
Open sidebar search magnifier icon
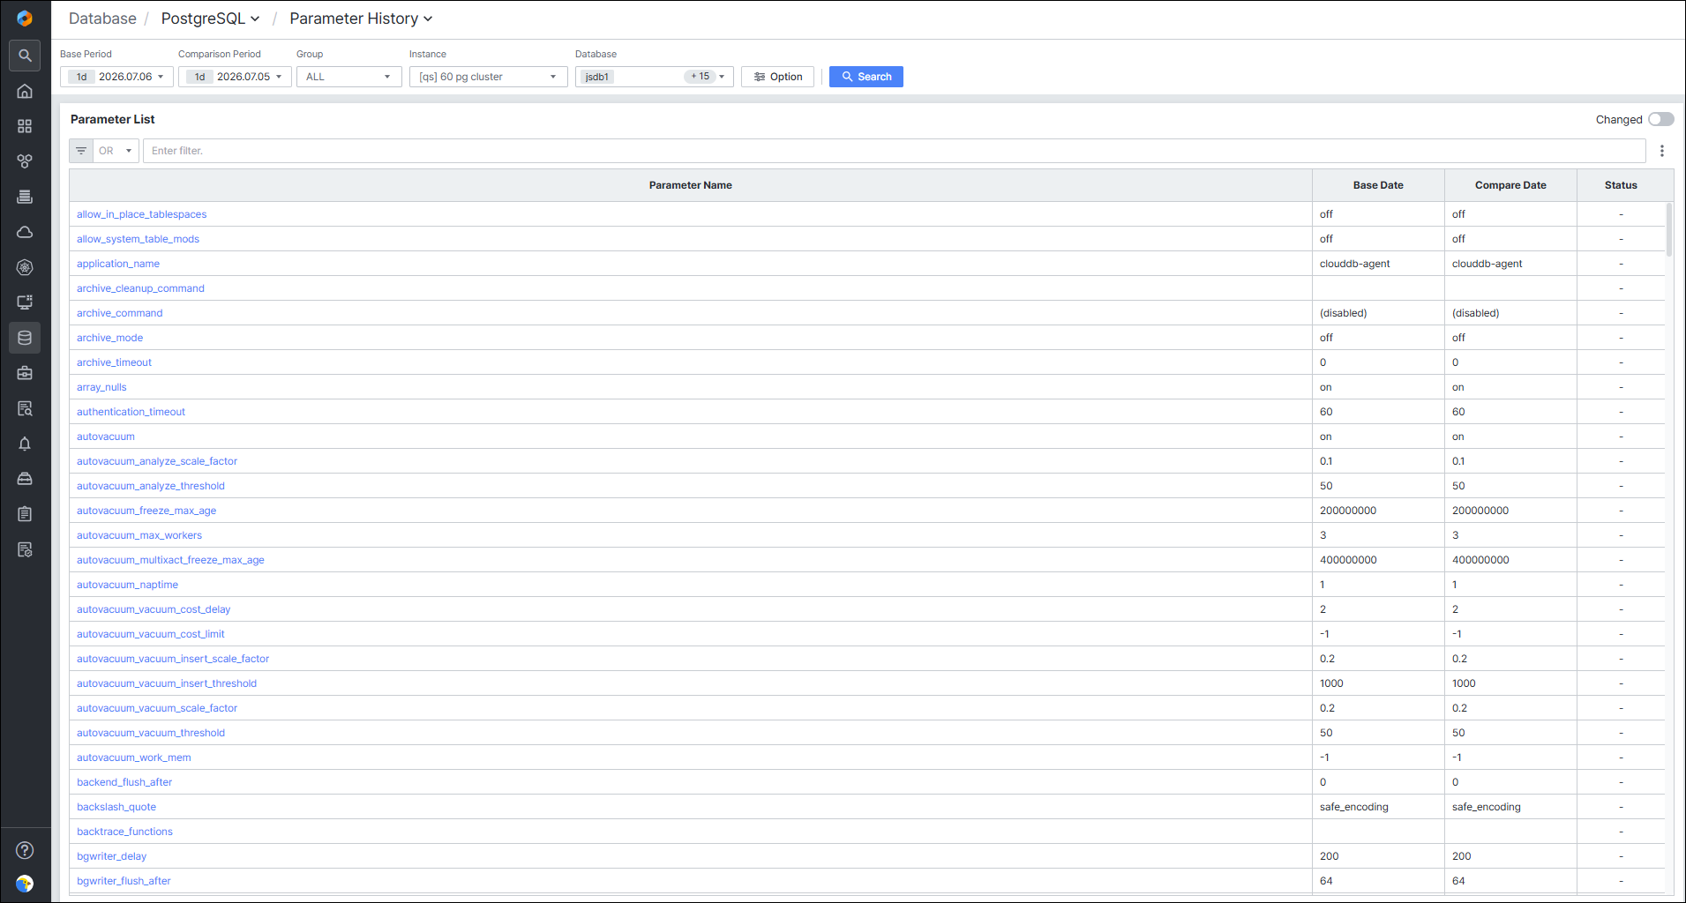click(x=25, y=56)
